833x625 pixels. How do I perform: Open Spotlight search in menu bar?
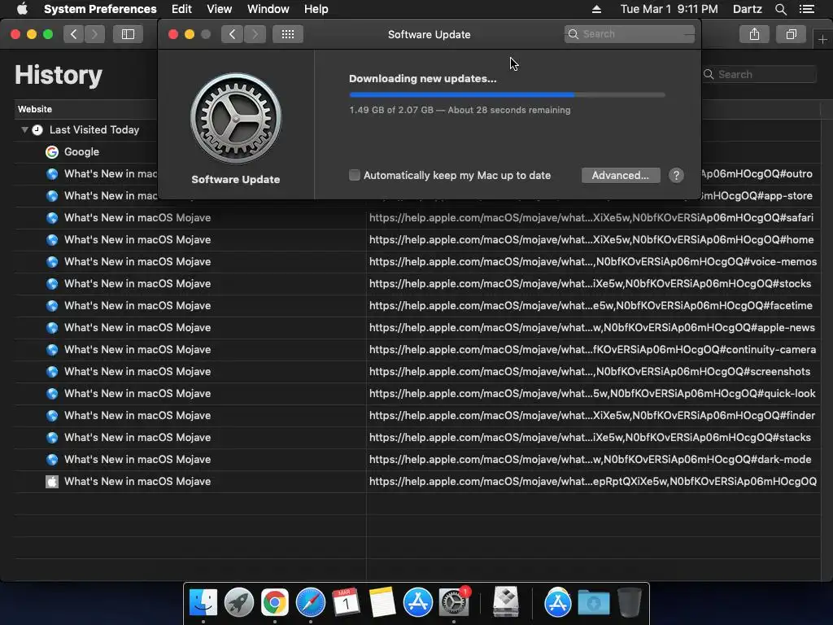click(780, 9)
